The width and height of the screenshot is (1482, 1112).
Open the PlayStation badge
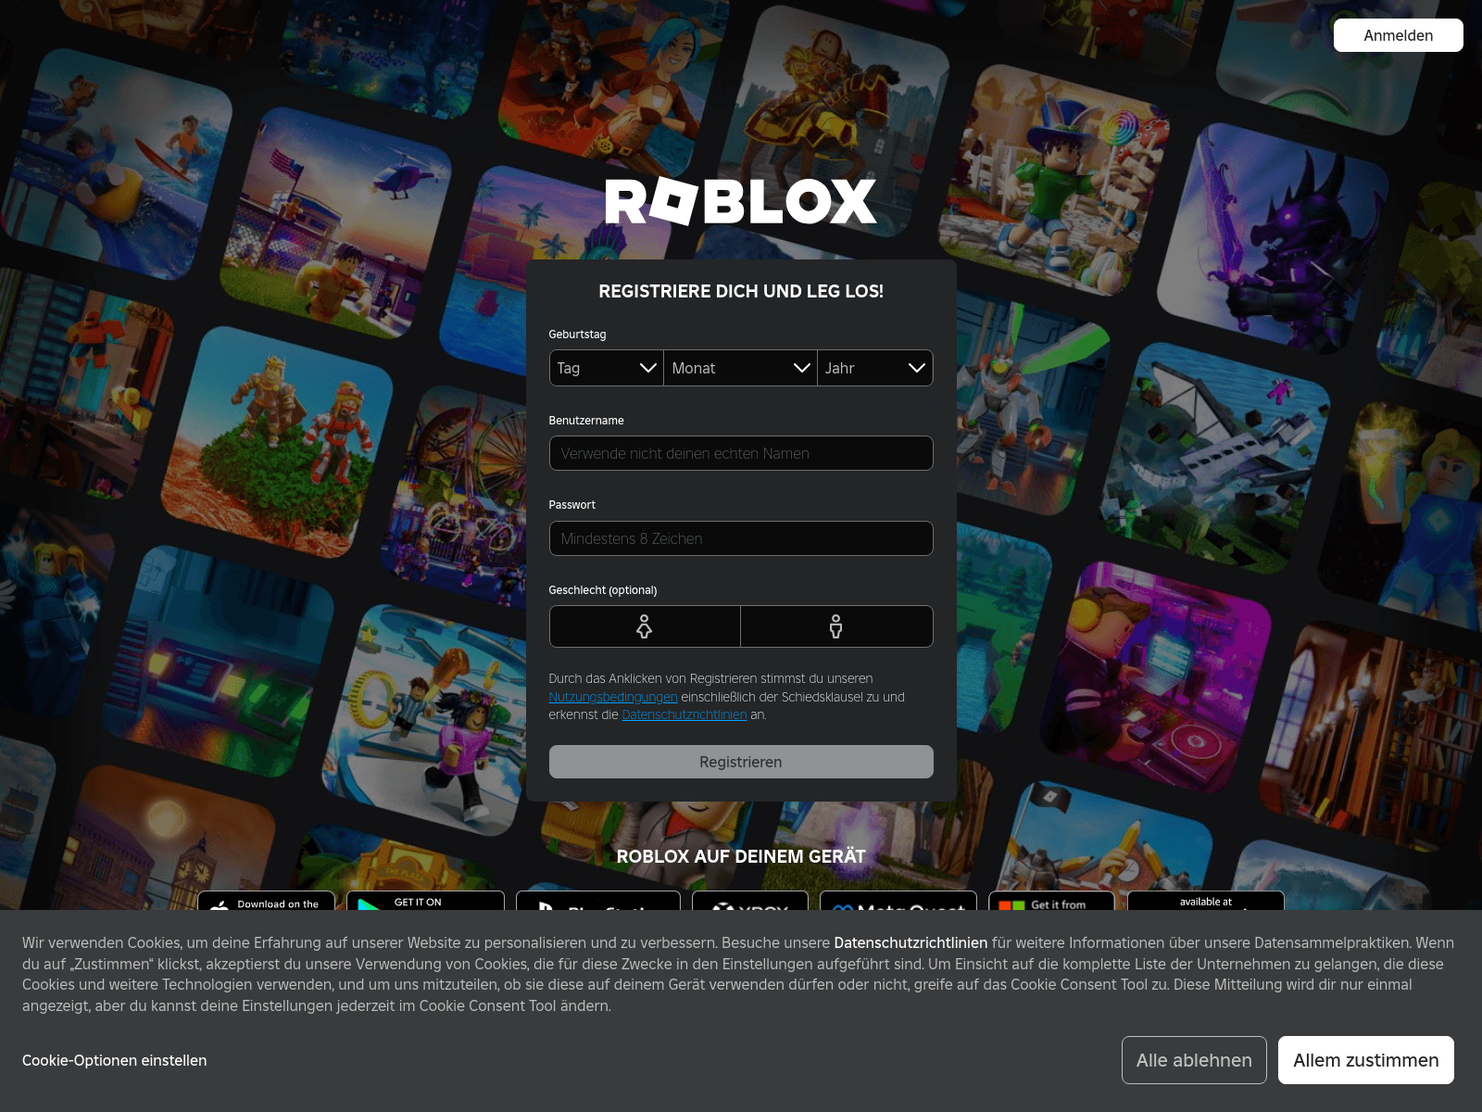pyautogui.click(x=598, y=901)
